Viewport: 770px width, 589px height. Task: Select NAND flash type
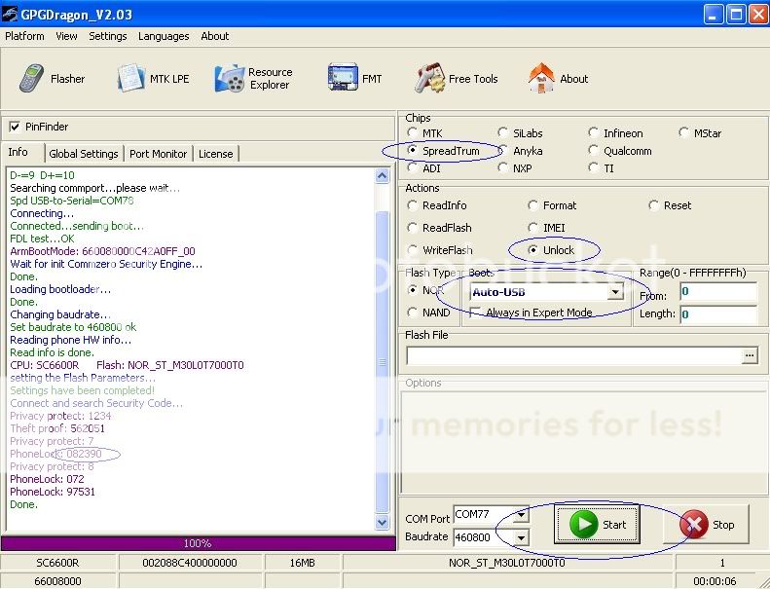[x=413, y=313]
